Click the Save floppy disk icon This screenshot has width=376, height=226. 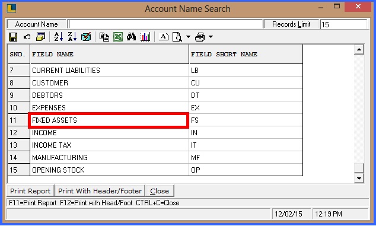click(x=13, y=37)
